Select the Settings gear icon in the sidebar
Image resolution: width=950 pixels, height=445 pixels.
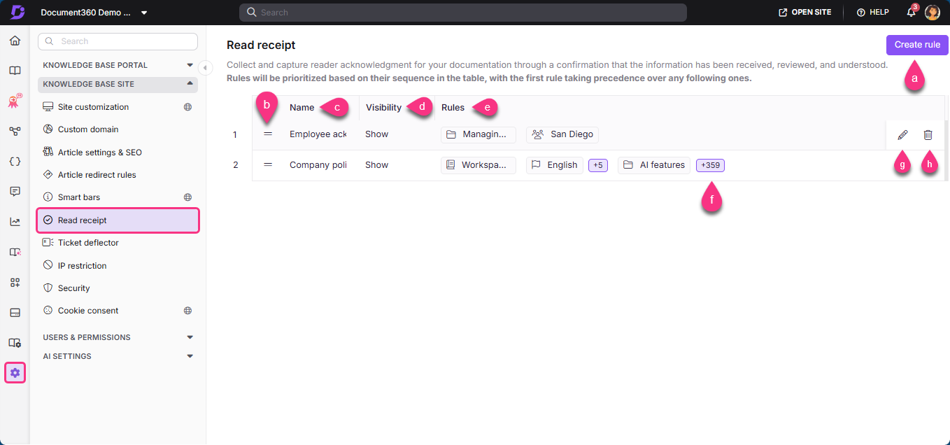click(15, 372)
